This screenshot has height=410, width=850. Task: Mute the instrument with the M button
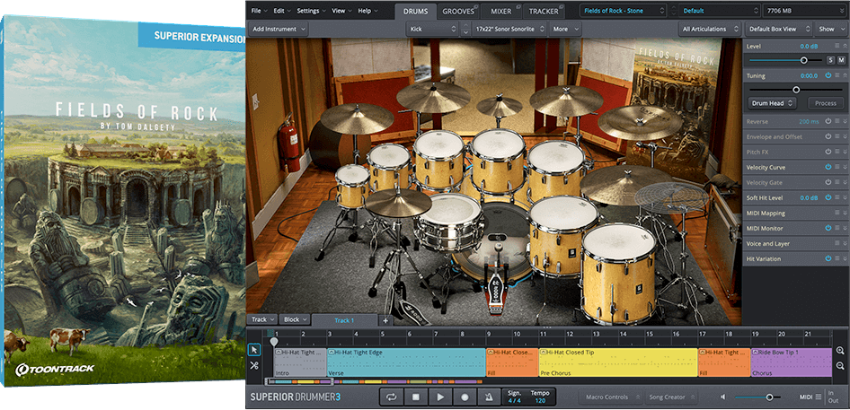(x=842, y=60)
